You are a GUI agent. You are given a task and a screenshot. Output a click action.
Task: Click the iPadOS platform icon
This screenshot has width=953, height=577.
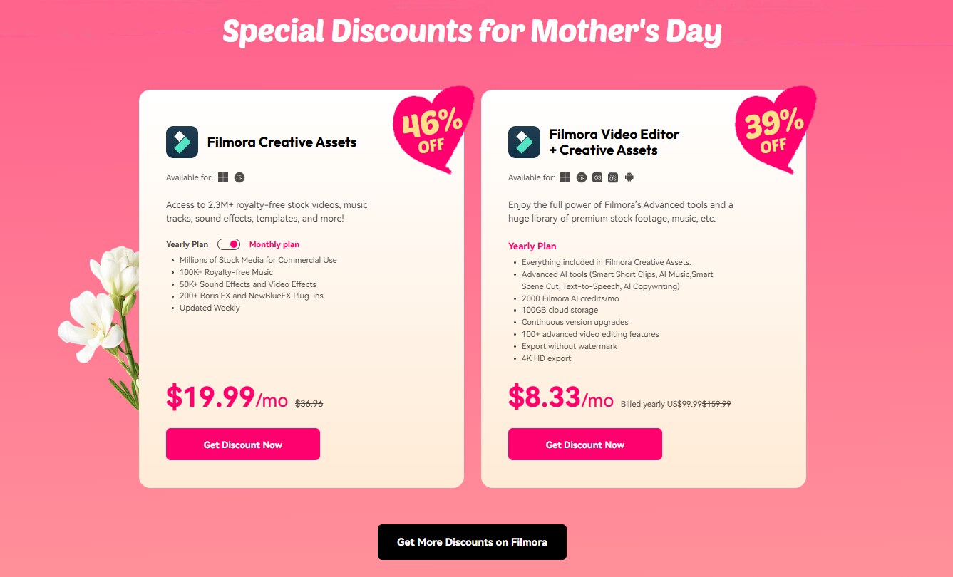coord(613,177)
